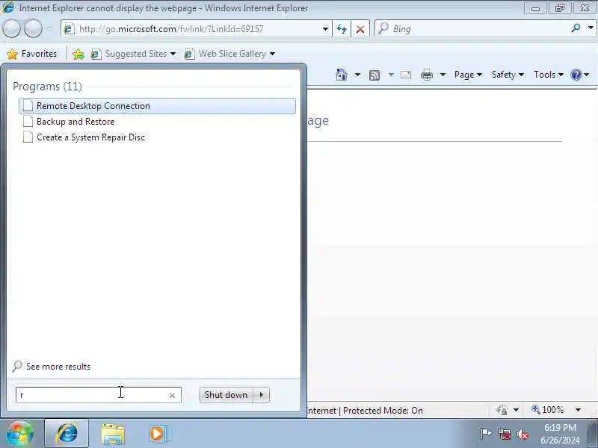
Task: Click the status bar security lock icon
Action: [x=502, y=410]
